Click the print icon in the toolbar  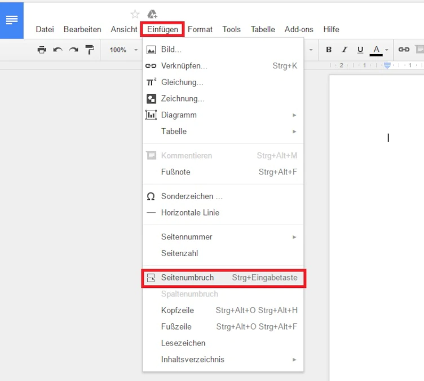[42, 50]
